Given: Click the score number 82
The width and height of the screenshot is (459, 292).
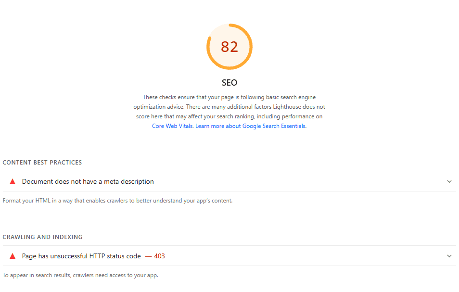Looking at the screenshot, I should [229, 47].
